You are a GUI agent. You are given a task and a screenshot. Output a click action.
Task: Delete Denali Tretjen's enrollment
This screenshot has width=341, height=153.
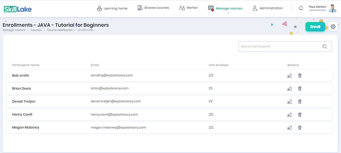point(300,101)
